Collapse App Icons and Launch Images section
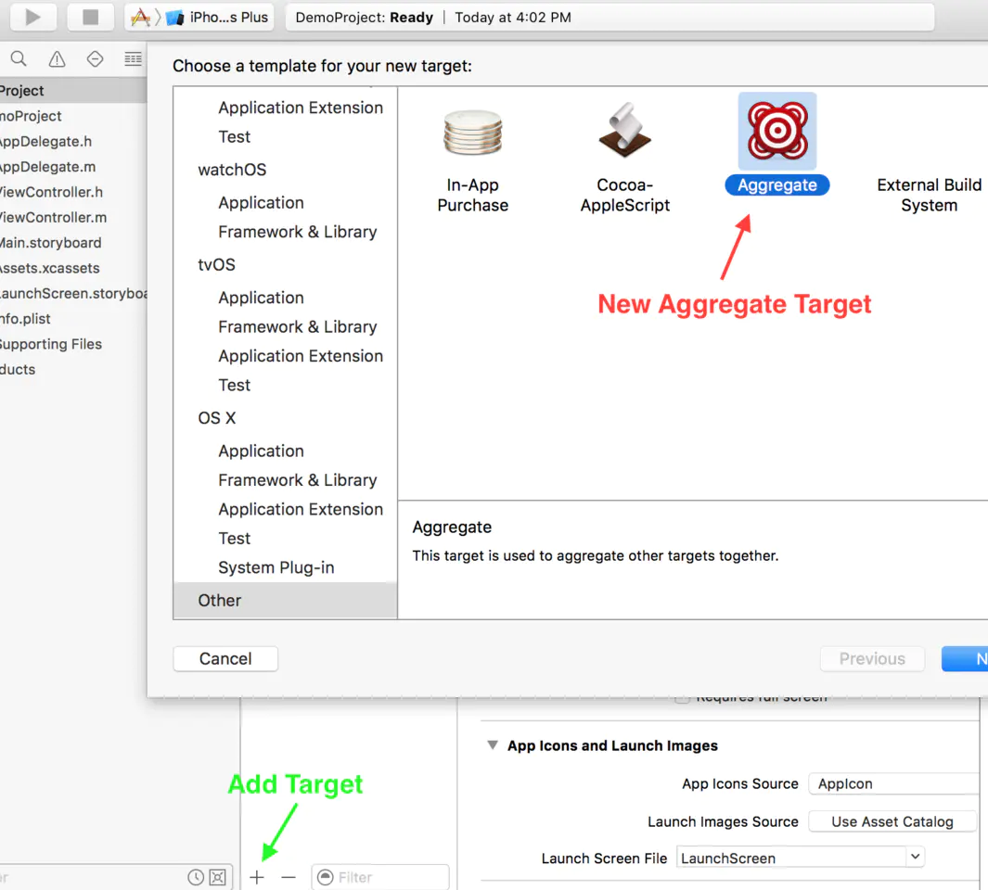This screenshot has width=988, height=890. point(493,745)
